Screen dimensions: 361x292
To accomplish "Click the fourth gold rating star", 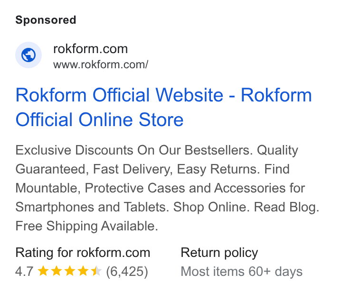I will pyautogui.click(x=83, y=271).
